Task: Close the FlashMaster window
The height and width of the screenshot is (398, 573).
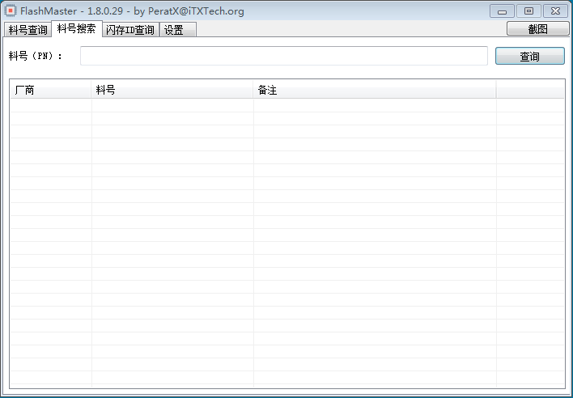Action: click(554, 11)
